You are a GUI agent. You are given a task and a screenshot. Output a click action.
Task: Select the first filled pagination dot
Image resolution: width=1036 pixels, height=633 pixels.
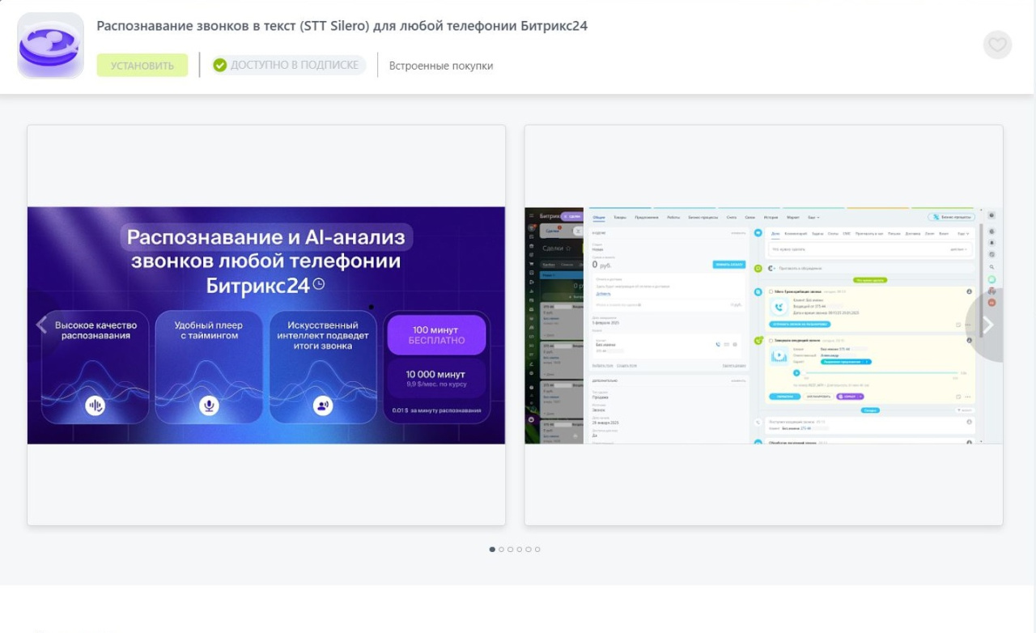coord(492,550)
